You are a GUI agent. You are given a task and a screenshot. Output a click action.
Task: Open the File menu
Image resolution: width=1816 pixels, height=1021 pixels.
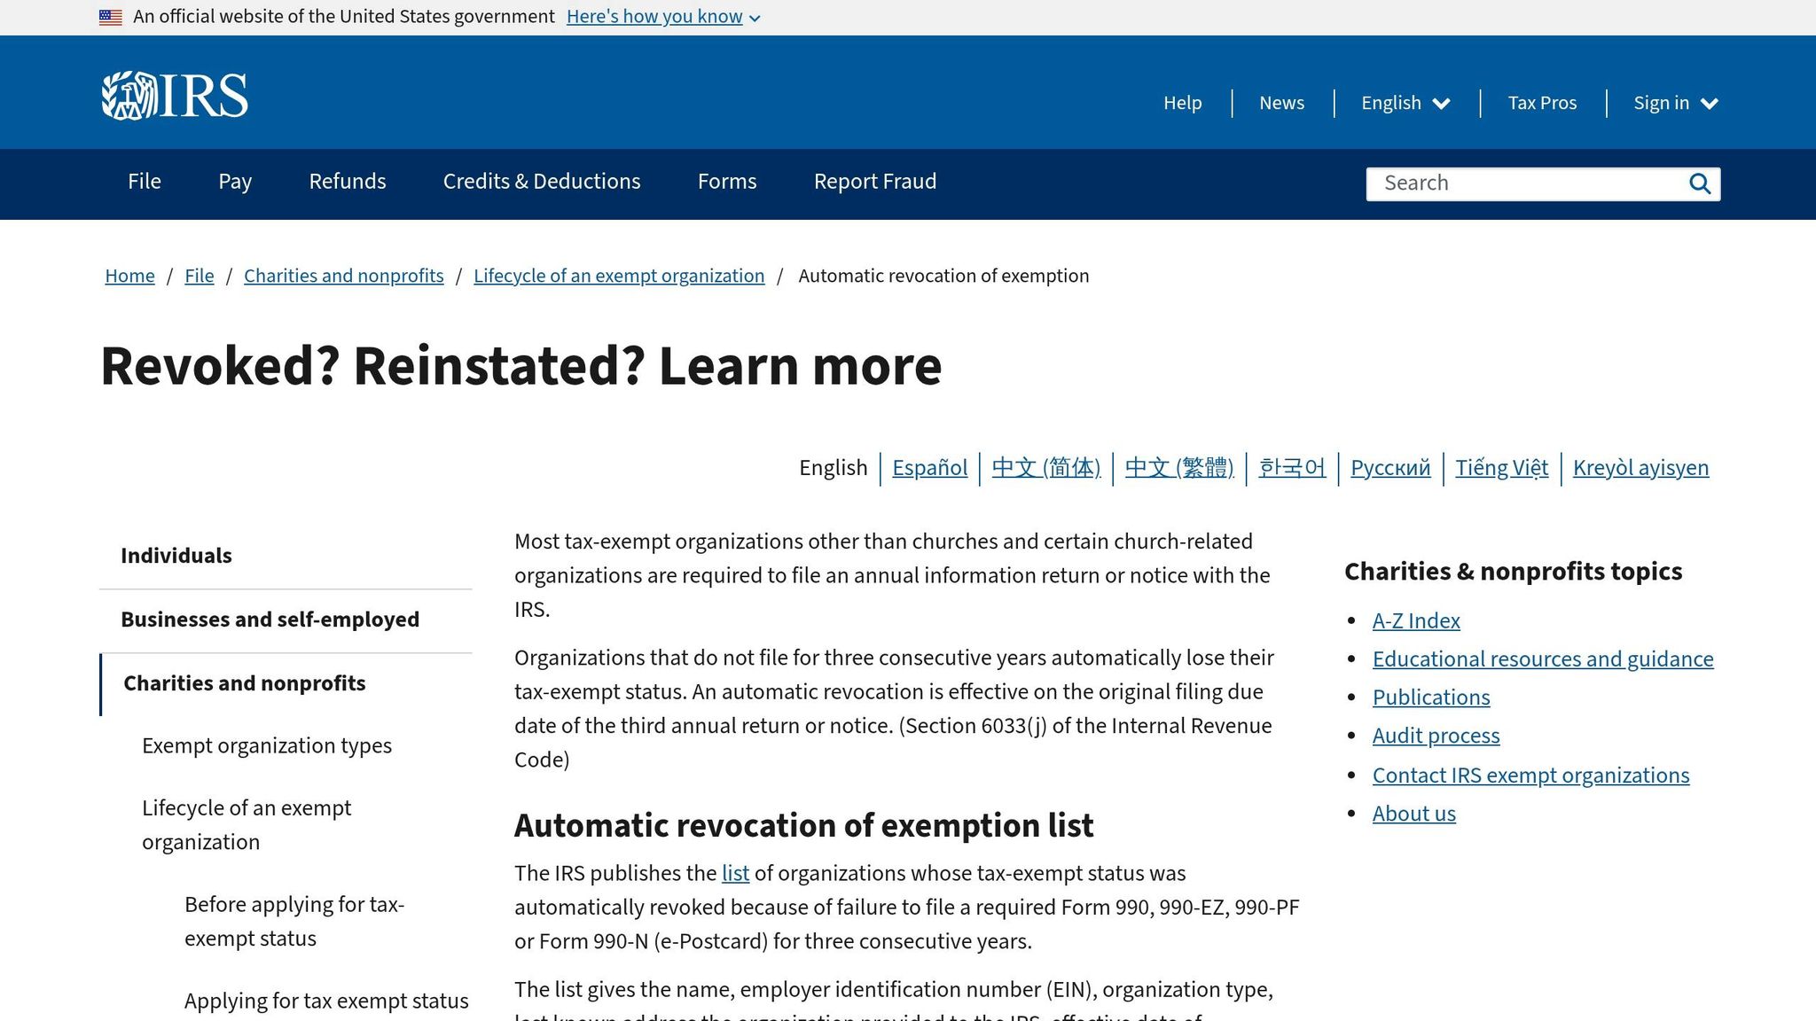(145, 182)
